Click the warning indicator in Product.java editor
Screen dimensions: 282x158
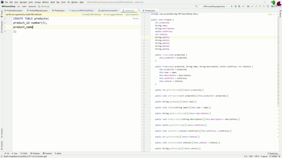pyautogui.click(x=270, y=14)
